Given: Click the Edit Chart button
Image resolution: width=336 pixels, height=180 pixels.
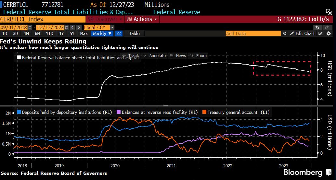Looking at the screenshot, I should [x=302, y=33].
